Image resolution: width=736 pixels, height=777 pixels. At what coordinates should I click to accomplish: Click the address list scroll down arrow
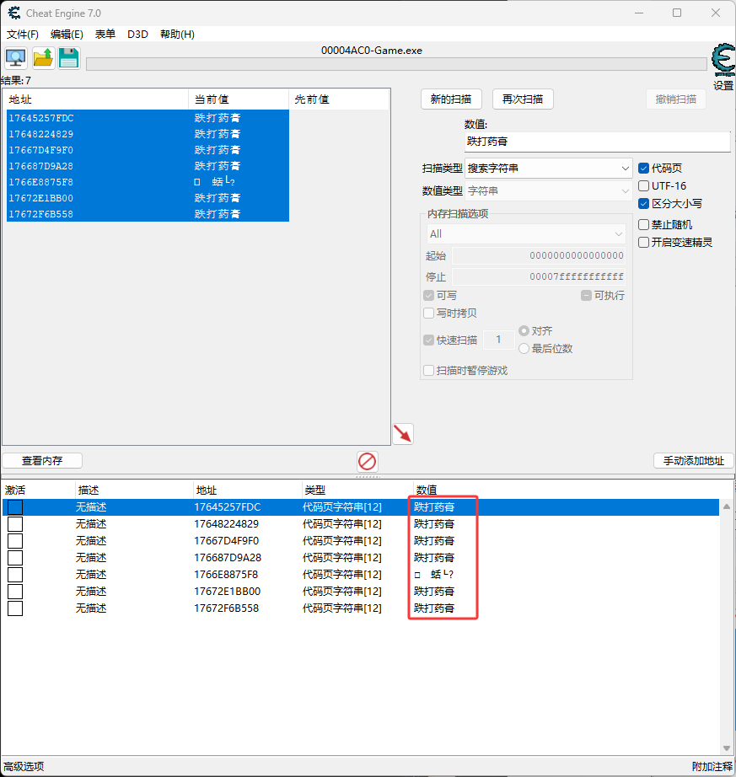tap(727, 748)
